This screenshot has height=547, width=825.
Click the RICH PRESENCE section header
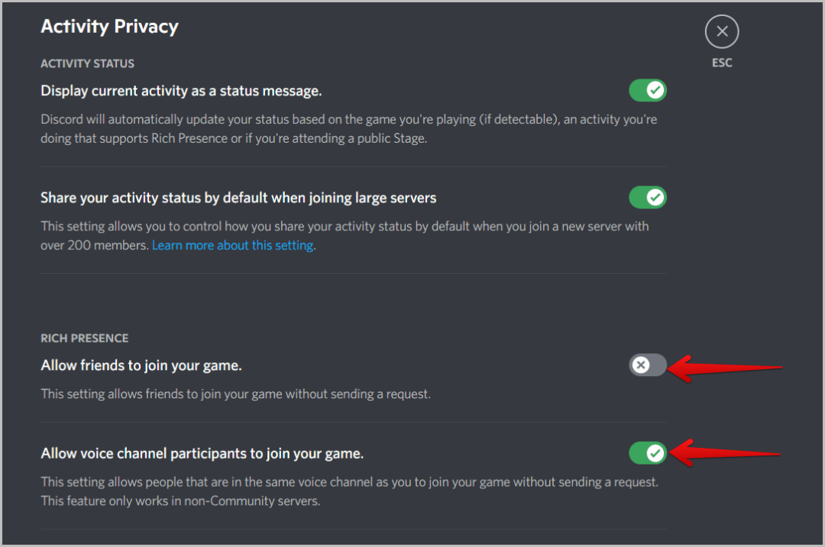(x=84, y=338)
